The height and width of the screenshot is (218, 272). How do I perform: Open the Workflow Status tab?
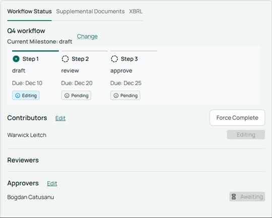click(29, 12)
